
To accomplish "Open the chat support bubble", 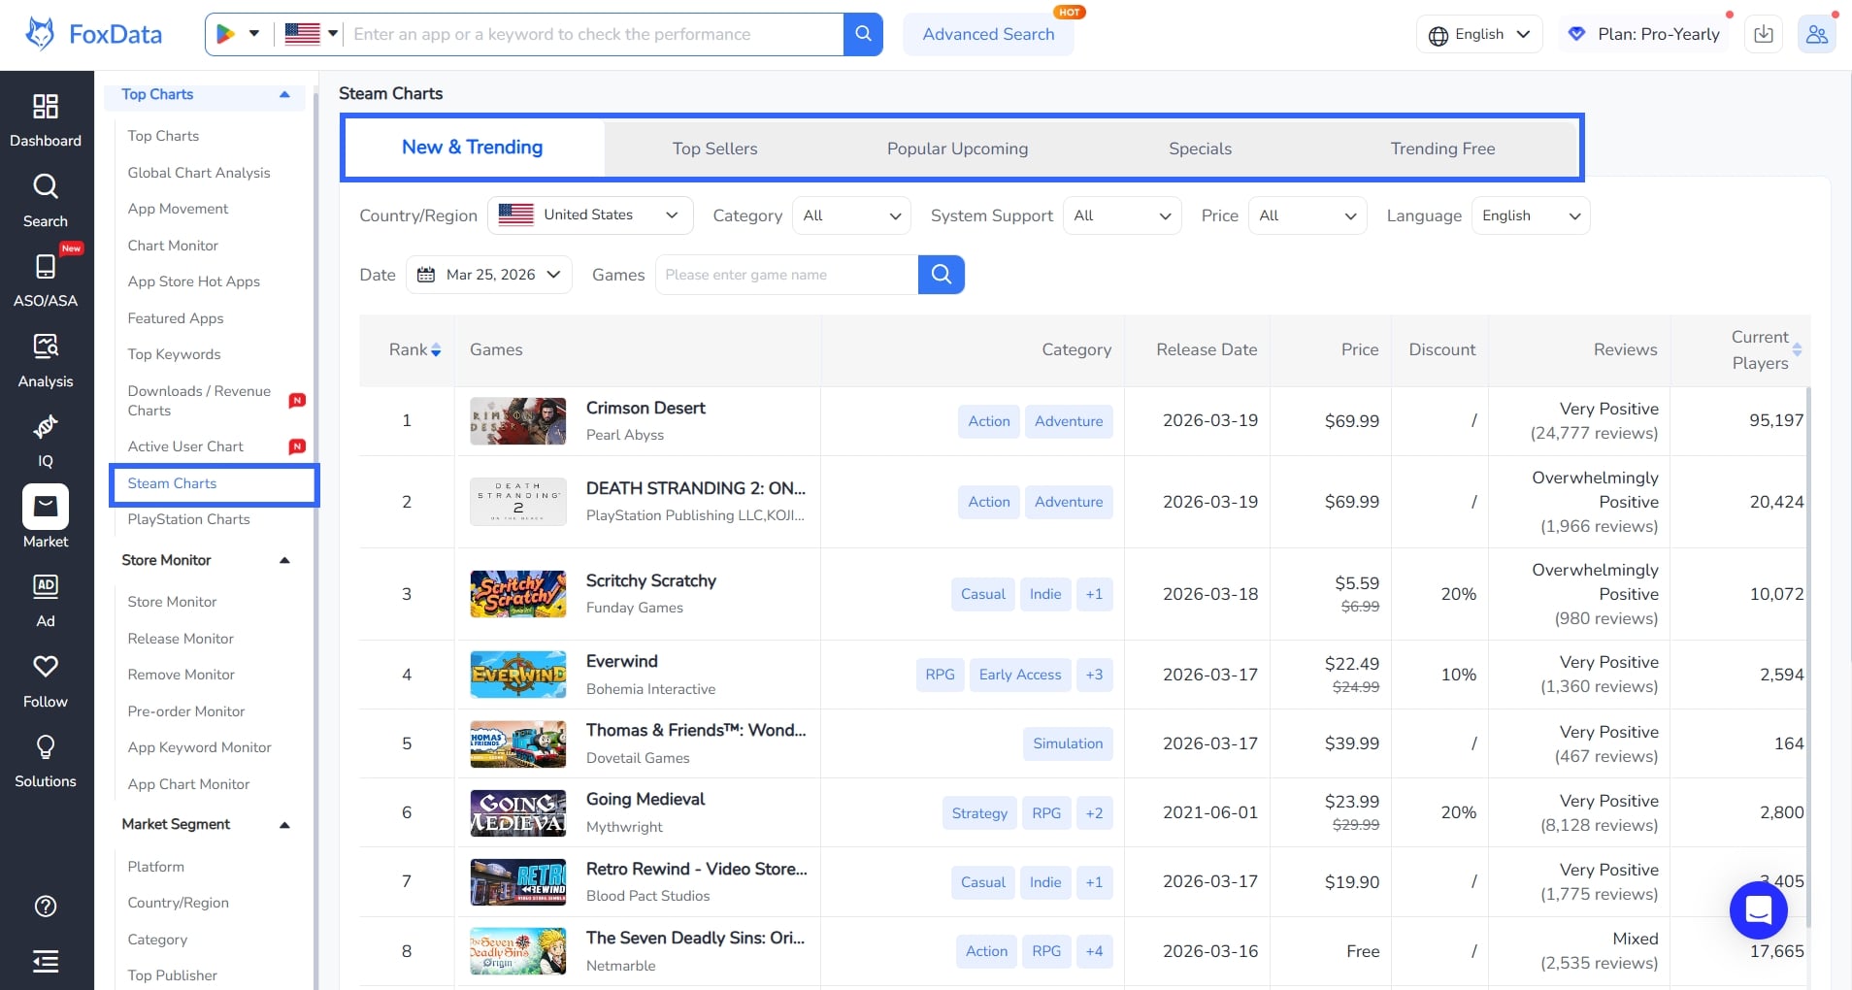I will (x=1758, y=909).
